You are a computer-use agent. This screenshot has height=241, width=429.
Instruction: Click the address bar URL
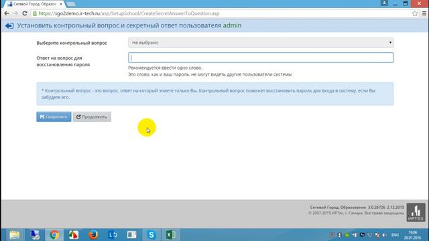tap(129, 13)
